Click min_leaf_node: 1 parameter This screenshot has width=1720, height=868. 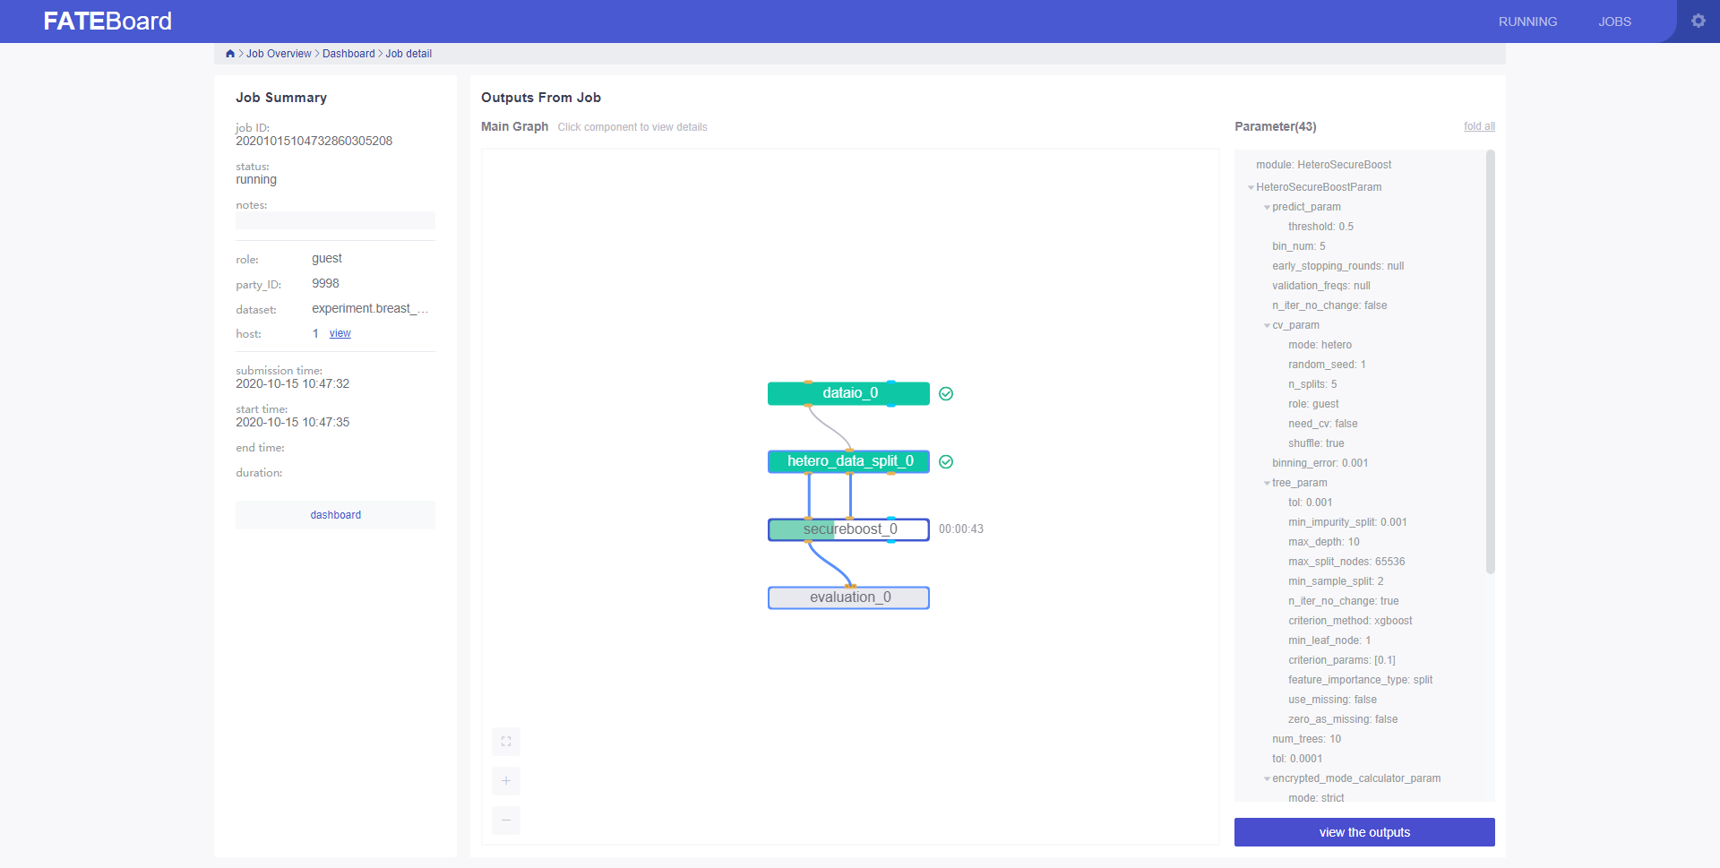coord(1329,640)
